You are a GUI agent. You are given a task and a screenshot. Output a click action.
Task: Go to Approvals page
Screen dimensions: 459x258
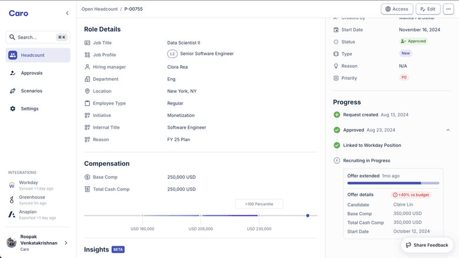click(32, 73)
